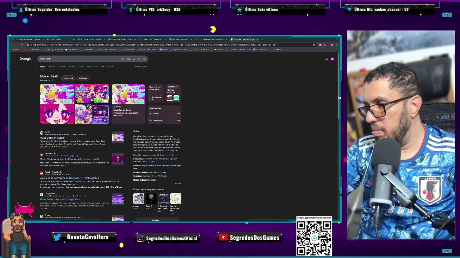This screenshot has width=460, height=258.
Task: Open the Mais dropdown in search tabs
Action: pos(110,67)
